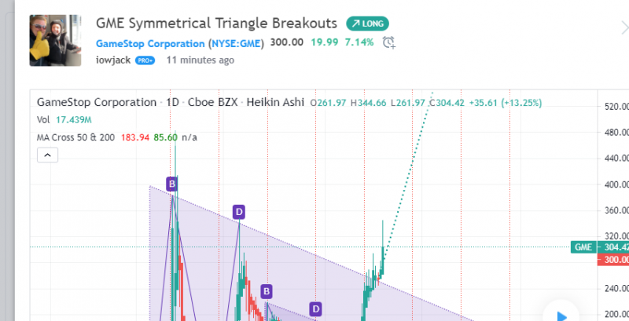Image resolution: width=629 pixels, height=321 pixels.
Task: Click the green LONG badge
Action: click(x=367, y=24)
